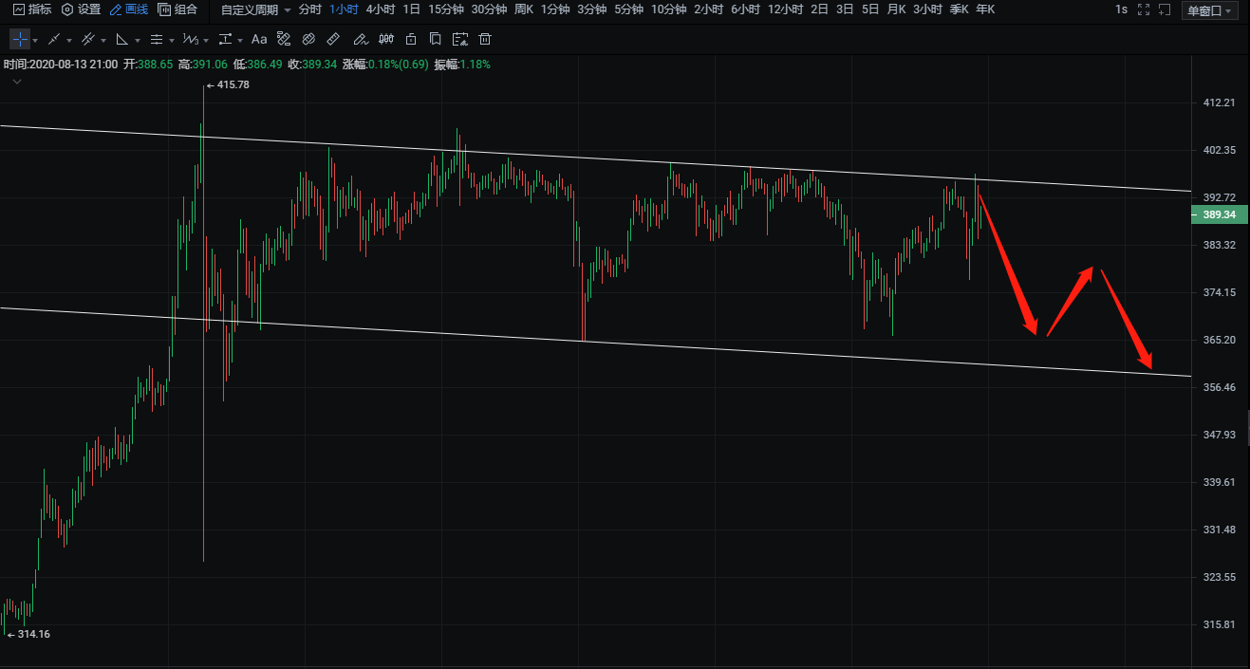Open the 设置 settings

[81, 9]
